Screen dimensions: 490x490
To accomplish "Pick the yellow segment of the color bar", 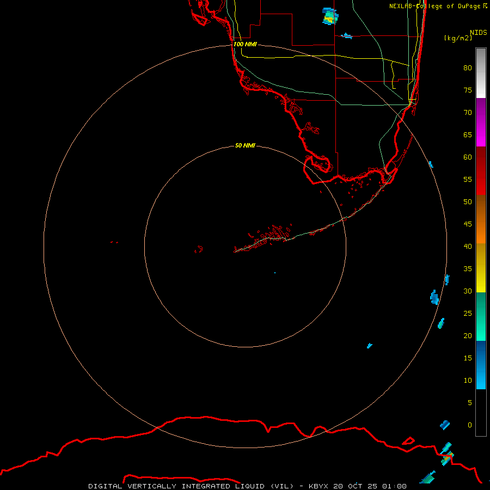I will (481, 268).
